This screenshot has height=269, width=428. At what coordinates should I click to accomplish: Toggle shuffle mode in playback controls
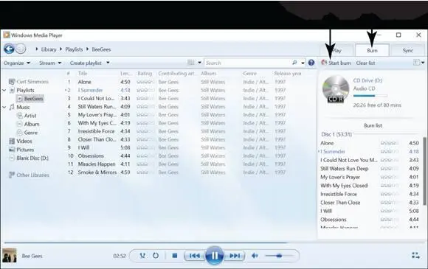tap(142, 256)
